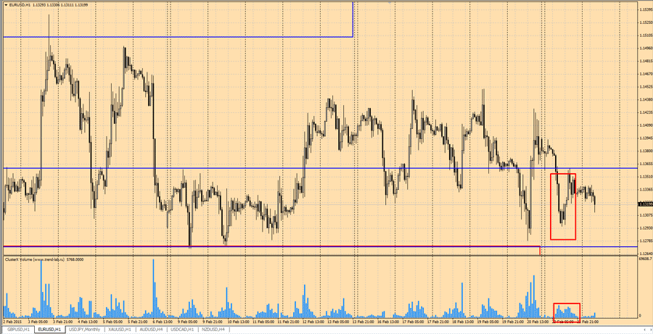Image resolution: width=653 pixels, height=334 pixels.
Task: Select the EURUSD,H1 chart tab
Action: 50,330
